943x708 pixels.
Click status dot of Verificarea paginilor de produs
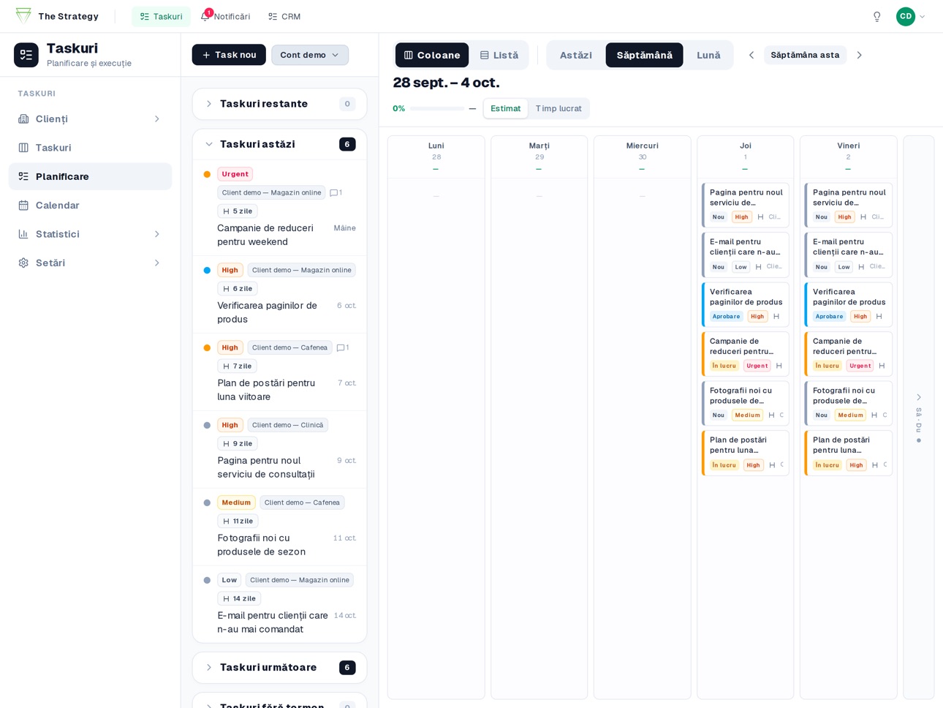207,271
